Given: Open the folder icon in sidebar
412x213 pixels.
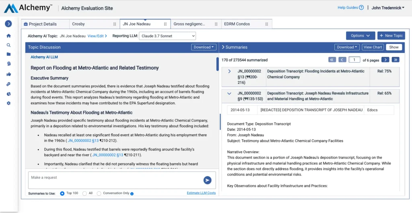Looking at the screenshot, I should pos(8,54).
